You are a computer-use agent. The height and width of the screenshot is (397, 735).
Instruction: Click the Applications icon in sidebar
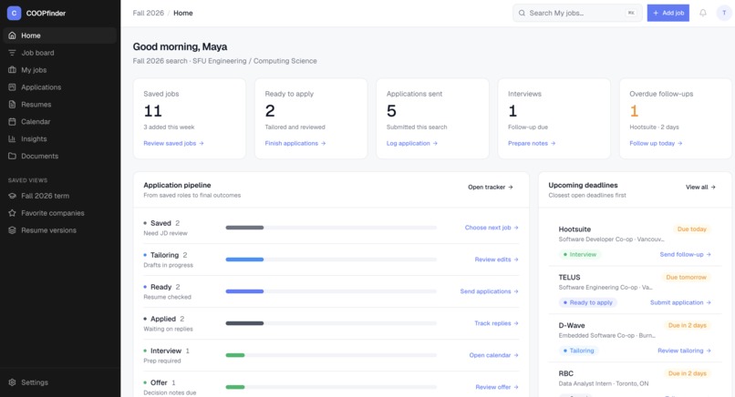pos(12,87)
